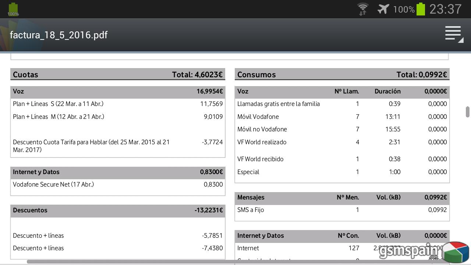Viewport: 471px width, 265px height.
Task: Tap the duration 13:11
Action: pos(393,117)
